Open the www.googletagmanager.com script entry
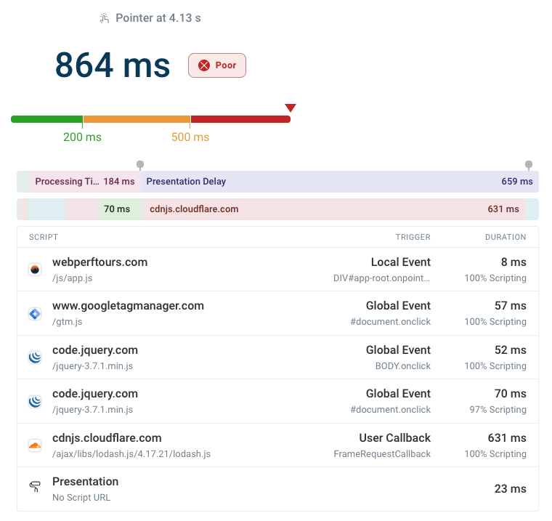Viewport: 552px width, 521px height. click(128, 306)
